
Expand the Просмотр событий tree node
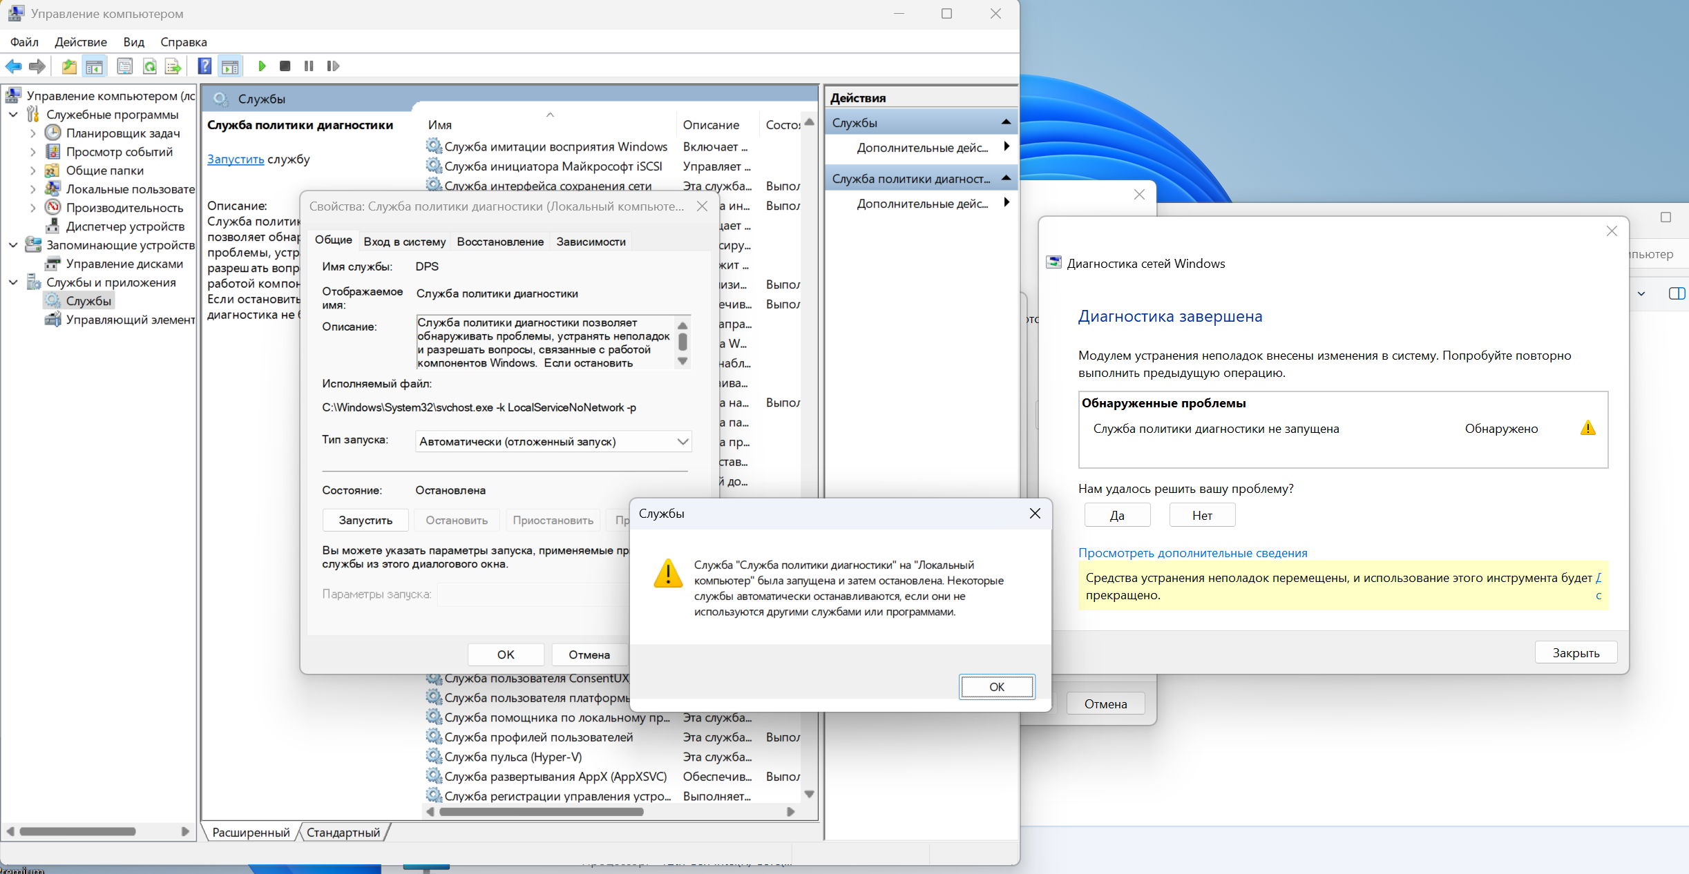click(32, 152)
